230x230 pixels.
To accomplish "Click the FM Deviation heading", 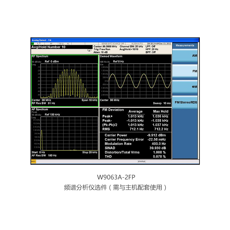I will (x=113, y=110).
